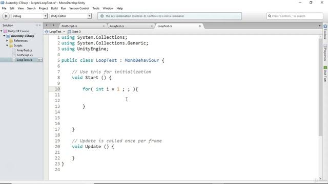328x184 pixels.
Task: Open the Unity Editor target dropdown
Action: (x=71, y=16)
